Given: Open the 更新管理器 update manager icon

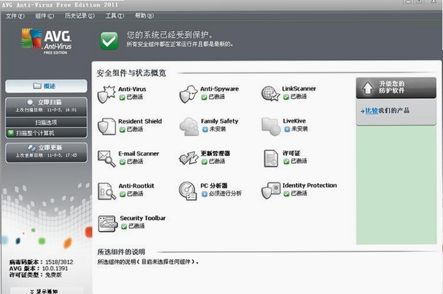Looking at the screenshot, I should [188, 158].
